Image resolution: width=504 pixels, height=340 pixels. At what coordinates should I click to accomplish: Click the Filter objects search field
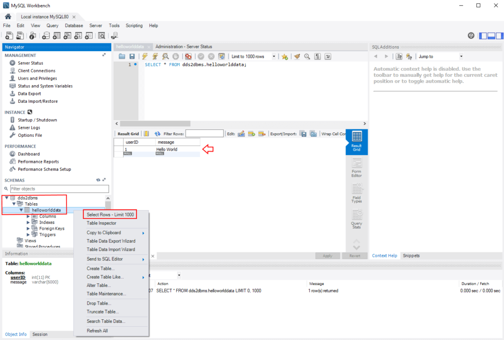[60, 189]
